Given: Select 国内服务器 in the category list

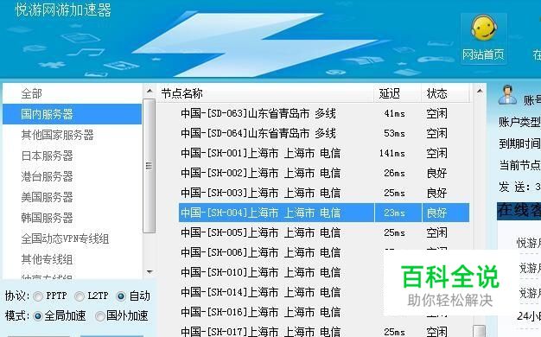Looking at the screenshot, I should pyautogui.click(x=72, y=114).
